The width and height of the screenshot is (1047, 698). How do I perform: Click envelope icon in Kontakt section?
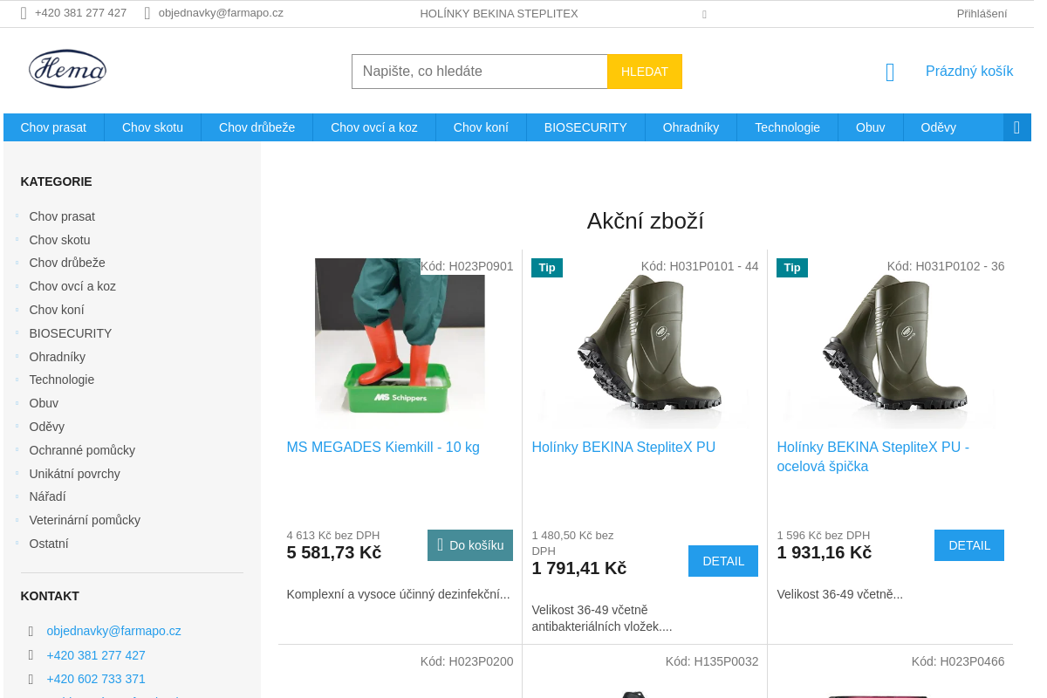click(31, 632)
